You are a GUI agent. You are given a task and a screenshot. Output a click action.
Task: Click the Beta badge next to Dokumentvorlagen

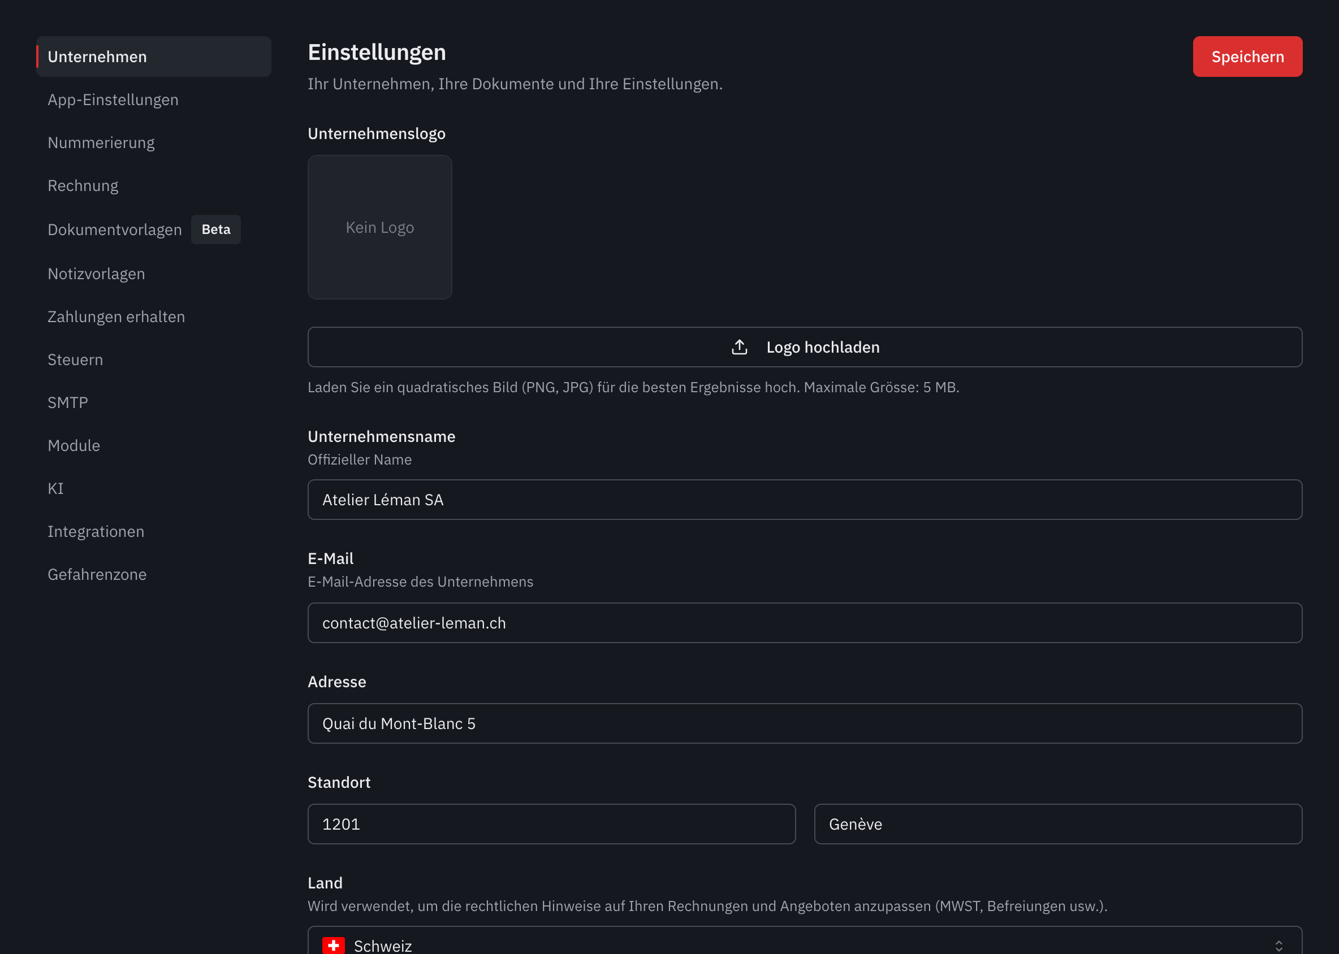pyautogui.click(x=215, y=229)
